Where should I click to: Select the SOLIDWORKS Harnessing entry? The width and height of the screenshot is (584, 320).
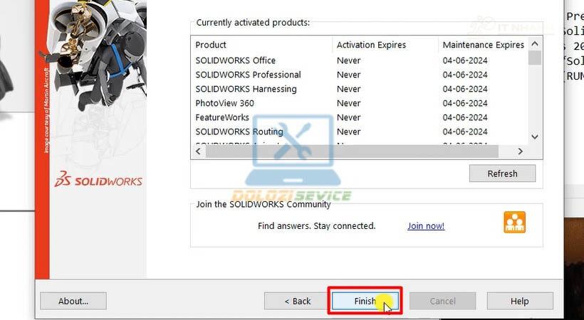(246, 89)
